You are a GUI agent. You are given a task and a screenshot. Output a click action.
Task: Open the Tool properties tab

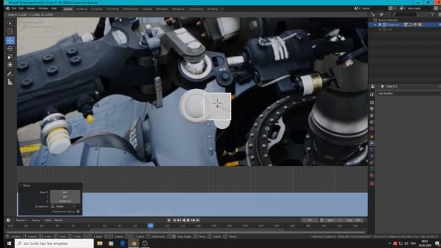pyautogui.click(x=372, y=95)
